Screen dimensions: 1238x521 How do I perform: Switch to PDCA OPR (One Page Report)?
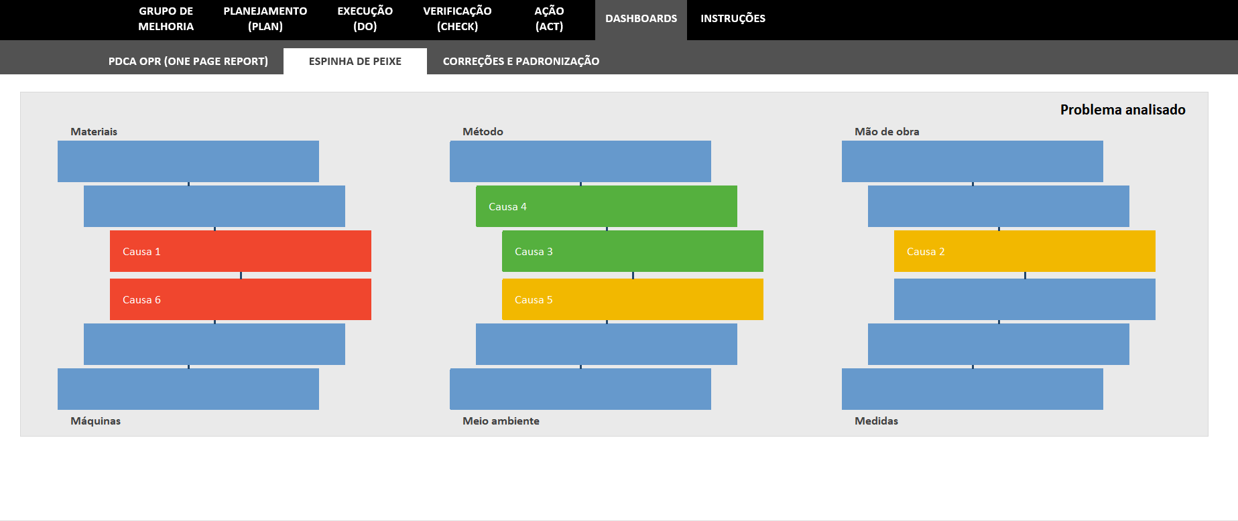[188, 61]
